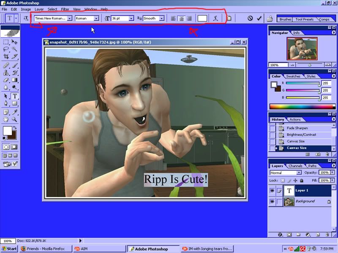Image resolution: width=338 pixels, height=253 pixels.
Task: Cancel current text edits
Action: 250,18
